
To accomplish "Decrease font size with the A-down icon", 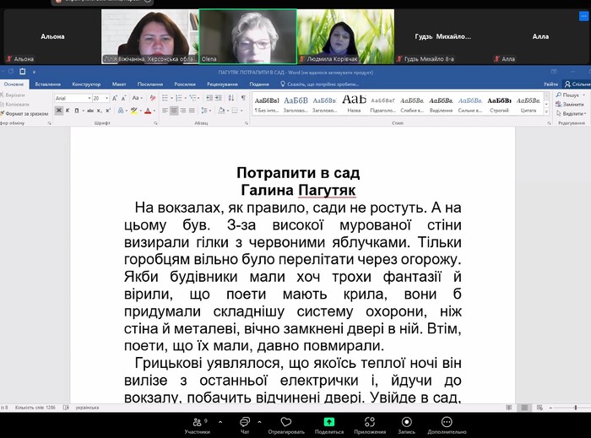I will point(123,98).
